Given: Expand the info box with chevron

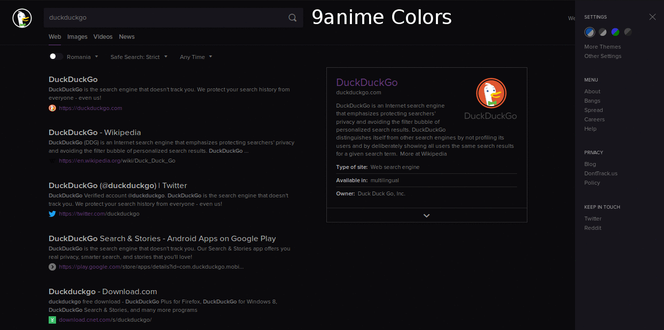Looking at the screenshot, I should [x=427, y=215].
